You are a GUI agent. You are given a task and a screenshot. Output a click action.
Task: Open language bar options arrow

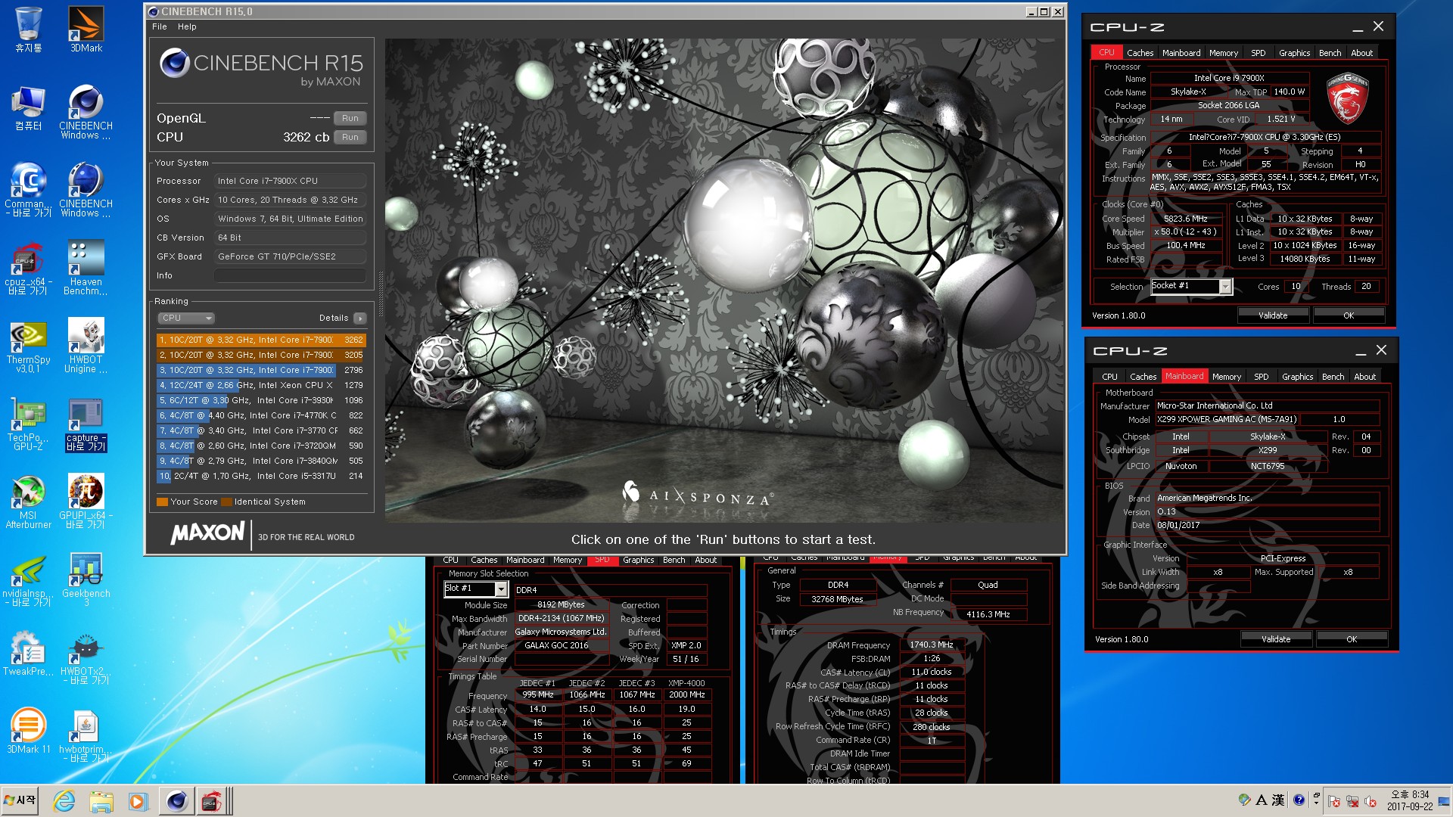click(1316, 803)
